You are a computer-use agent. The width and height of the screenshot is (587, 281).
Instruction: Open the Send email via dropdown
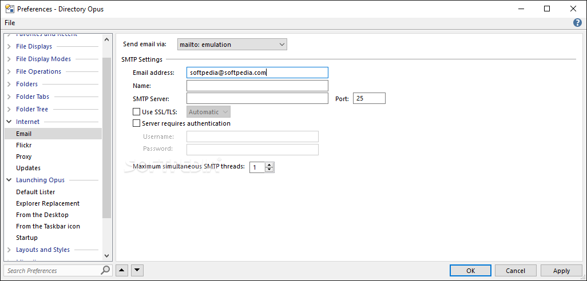pos(232,45)
